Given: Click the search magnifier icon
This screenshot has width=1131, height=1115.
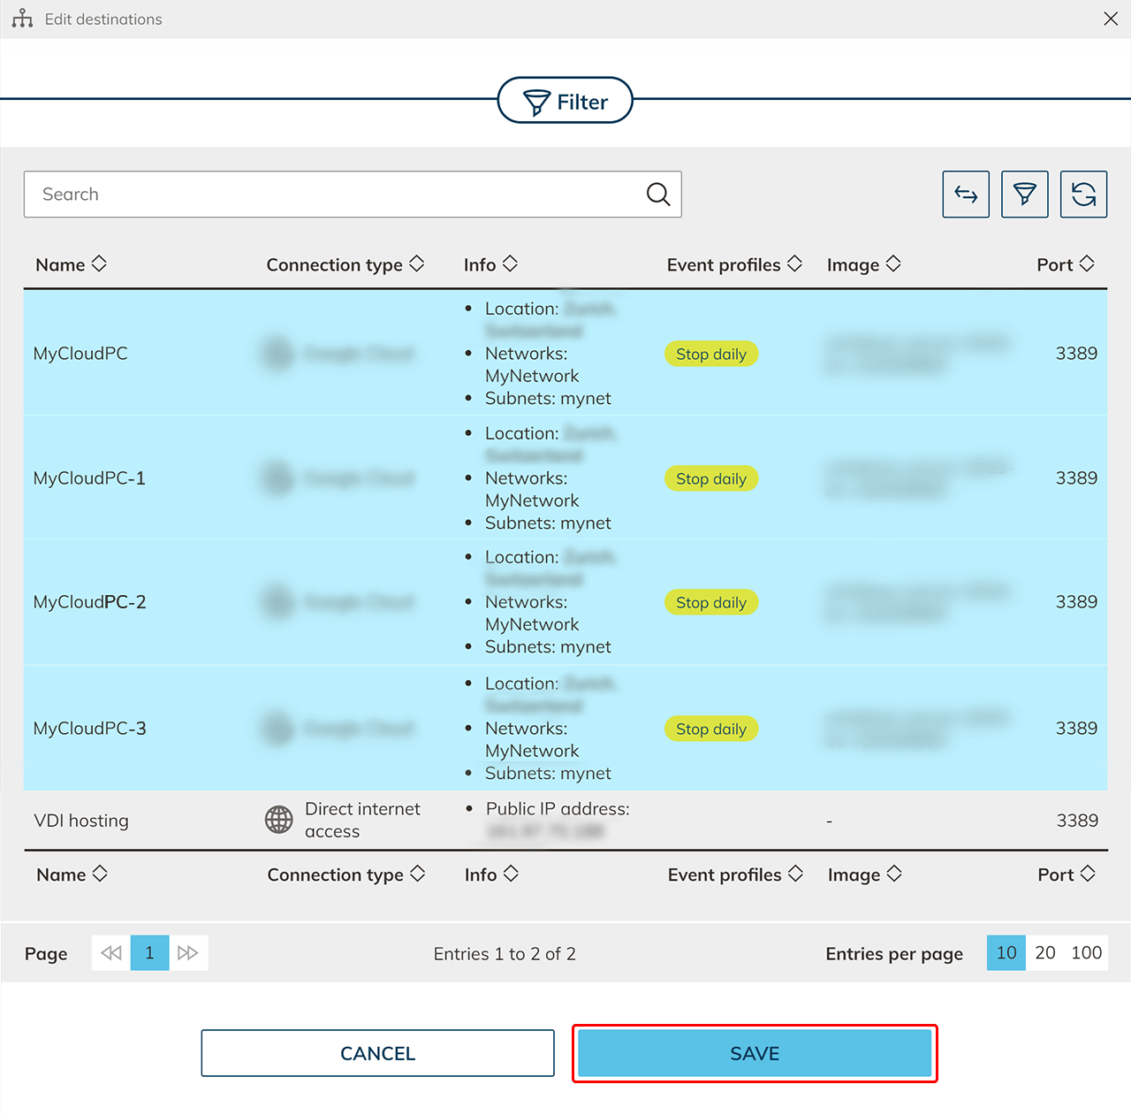Looking at the screenshot, I should (657, 195).
